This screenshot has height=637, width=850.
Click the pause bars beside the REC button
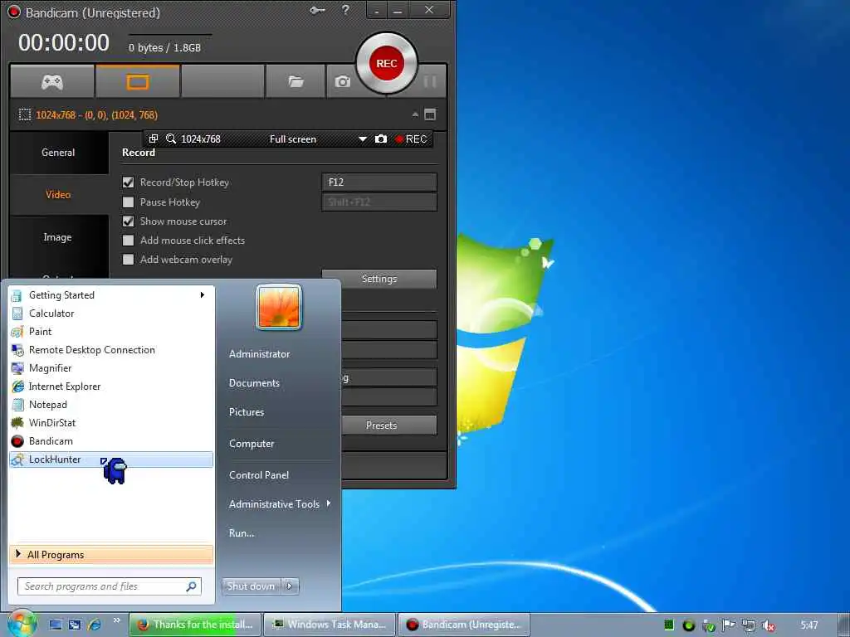[x=430, y=82]
